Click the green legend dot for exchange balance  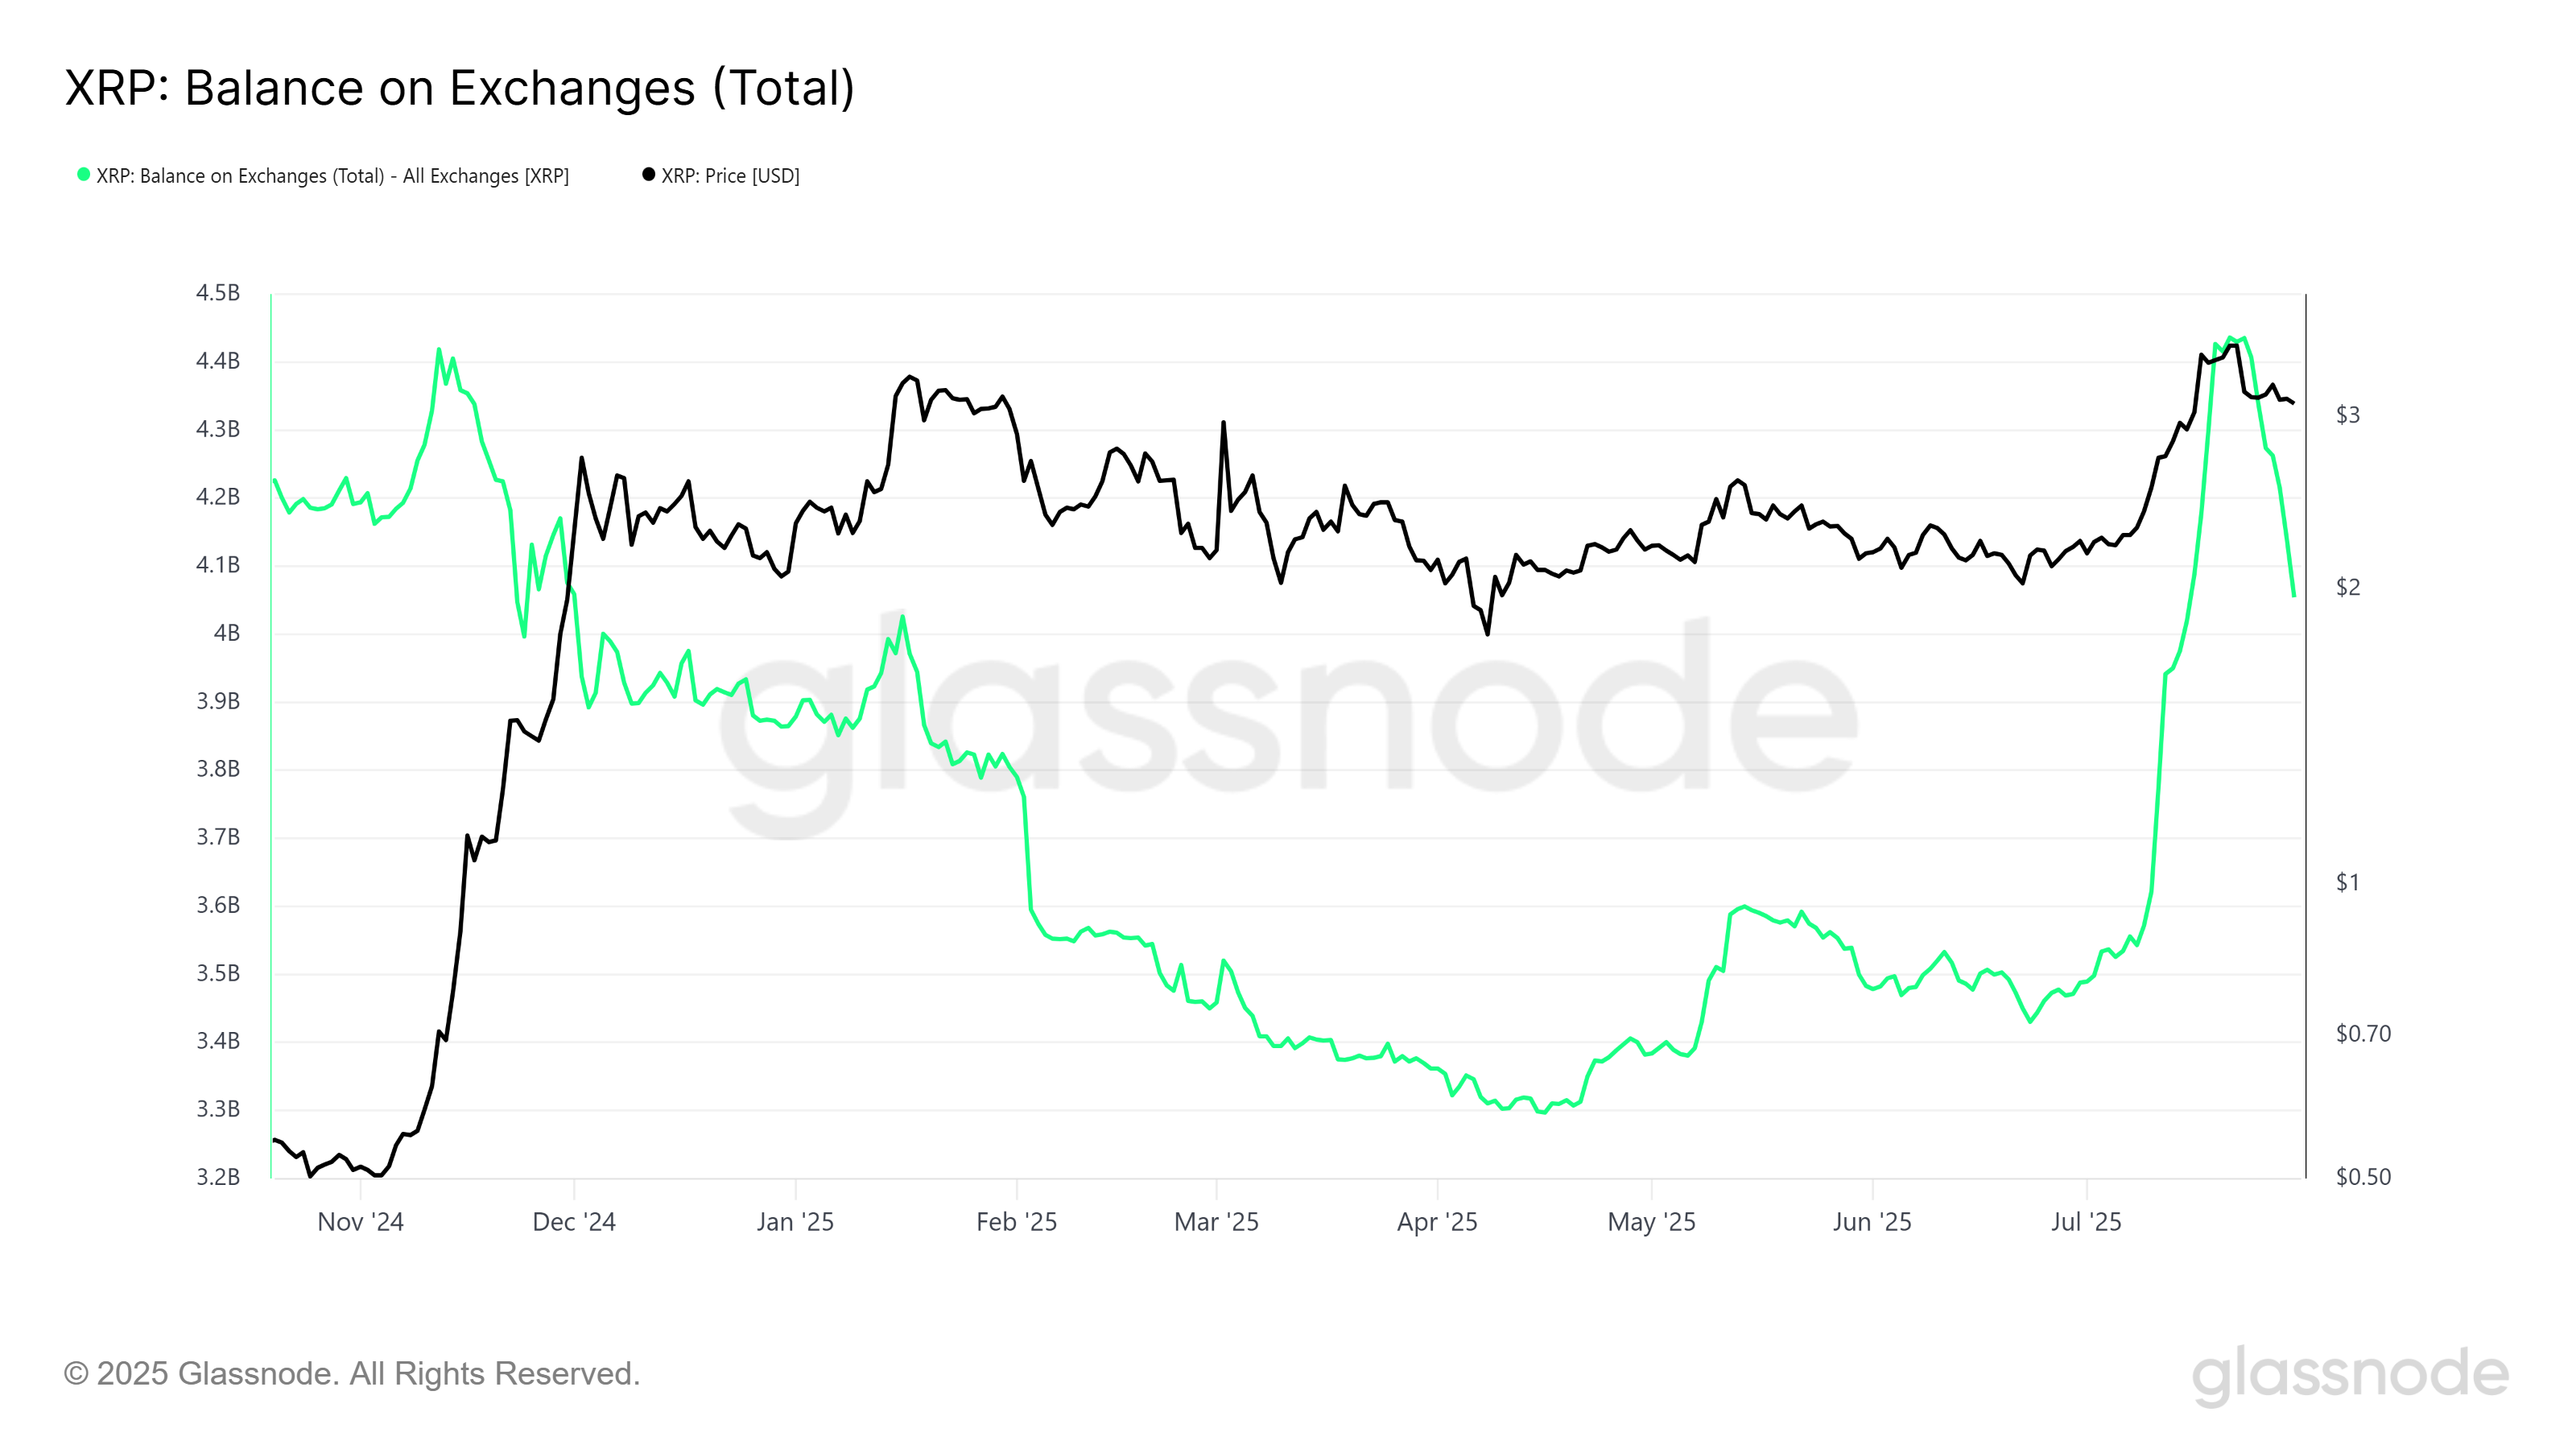[84, 175]
